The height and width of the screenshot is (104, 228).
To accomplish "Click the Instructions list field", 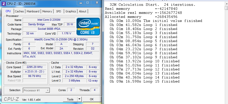I will coord(61,55).
